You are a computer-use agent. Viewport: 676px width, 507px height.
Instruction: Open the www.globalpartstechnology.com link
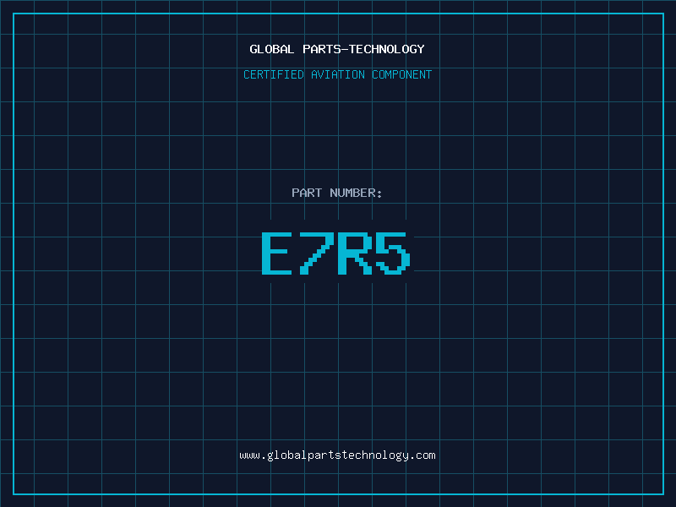click(x=337, y=455)
